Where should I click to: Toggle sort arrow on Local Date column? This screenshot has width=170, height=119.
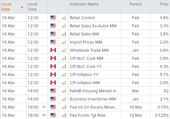coord(22,7)
